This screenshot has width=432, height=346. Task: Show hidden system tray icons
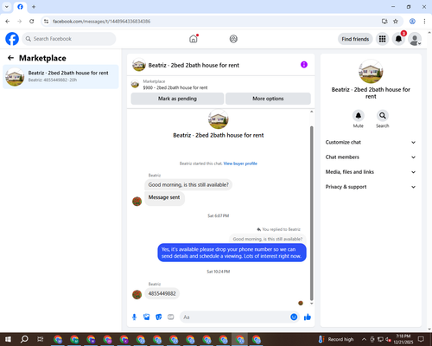[x=364, y=339]
